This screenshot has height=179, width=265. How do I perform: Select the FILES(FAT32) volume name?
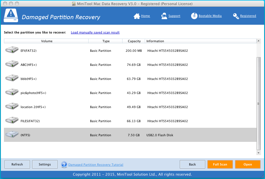(x=30, y=121)
